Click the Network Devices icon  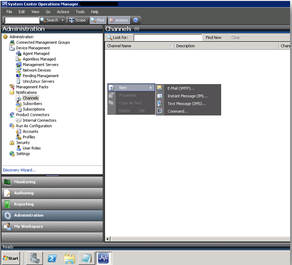(x=18, y=70)
